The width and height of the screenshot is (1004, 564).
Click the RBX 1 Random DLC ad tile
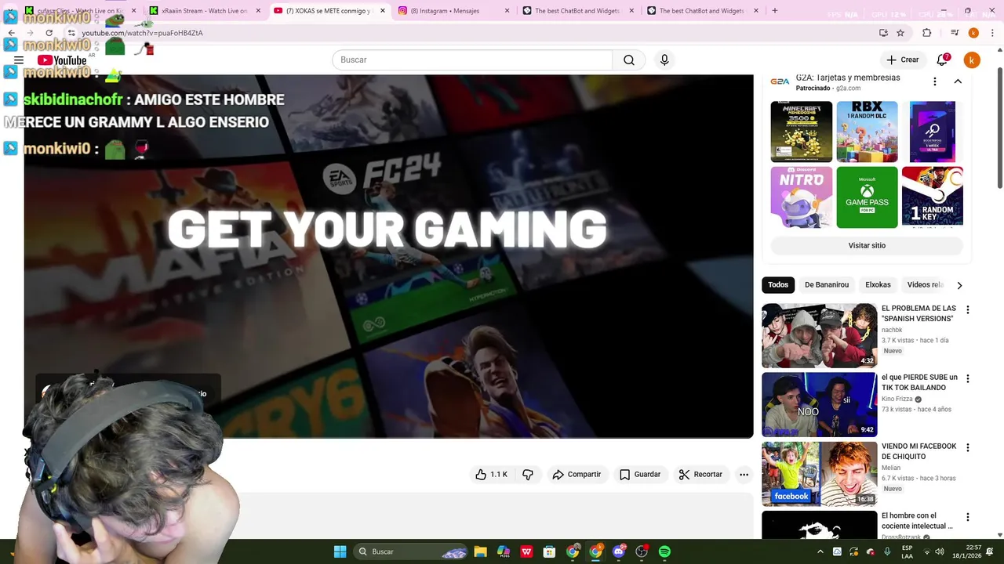point(867,132)
